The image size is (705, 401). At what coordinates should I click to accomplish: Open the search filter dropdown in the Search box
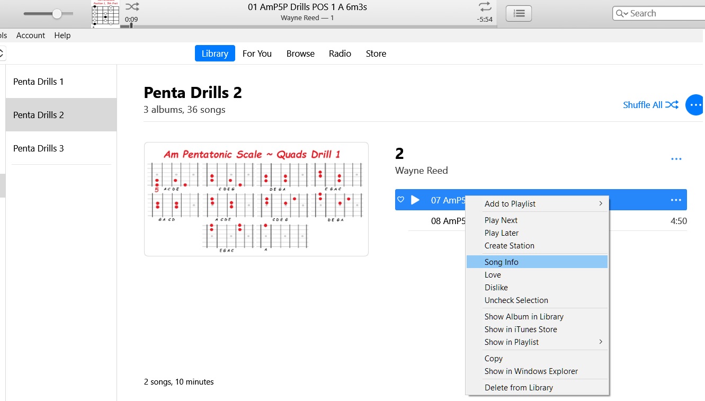[627, 13]
